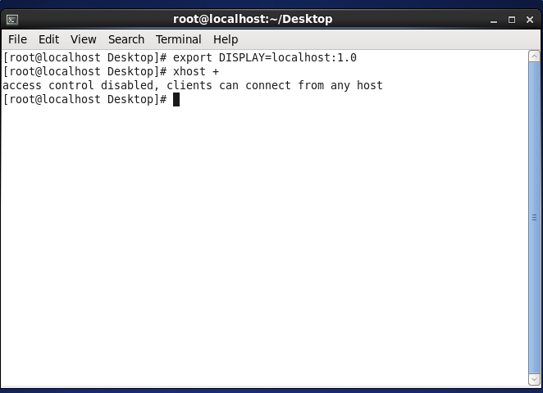Click the root@localhost:~/Desktop window title
543x393 pixels.
pyautogui.click(x=253, y=19)
